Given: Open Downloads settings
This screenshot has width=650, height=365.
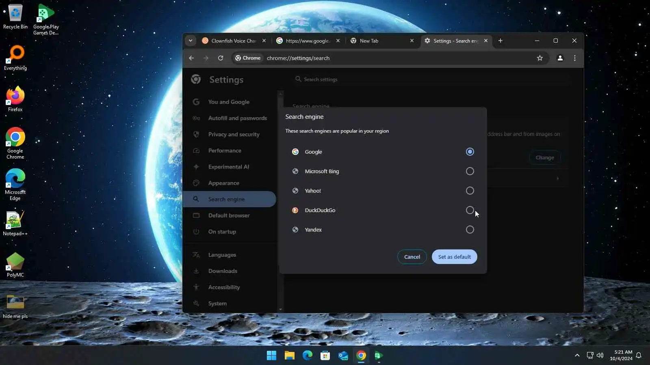Looking at the screenshot, I should click(229, 271).
